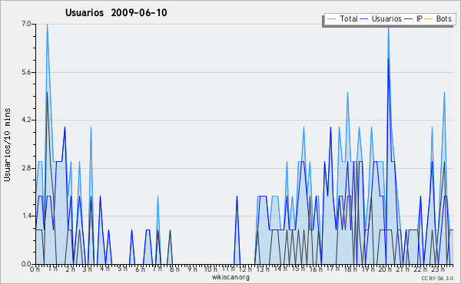Click the '12 h' x-axis label
The image size is (461, 284).
coord(245,269)
